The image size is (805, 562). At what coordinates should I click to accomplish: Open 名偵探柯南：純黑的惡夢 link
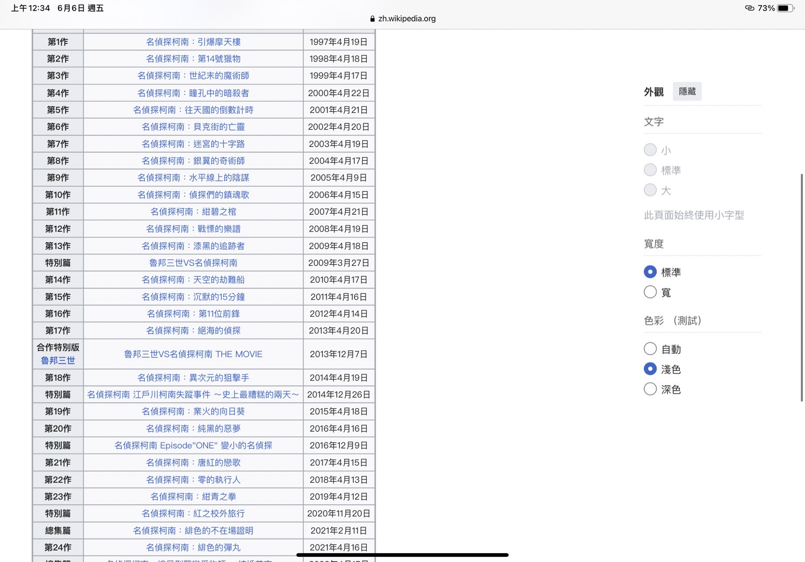[x=193, y=429]
